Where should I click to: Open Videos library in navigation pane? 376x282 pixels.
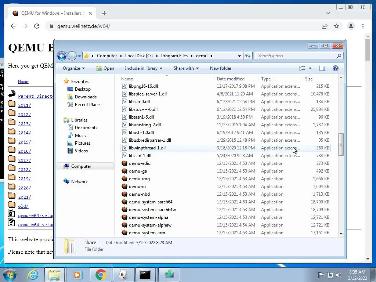tap(81, 151)
